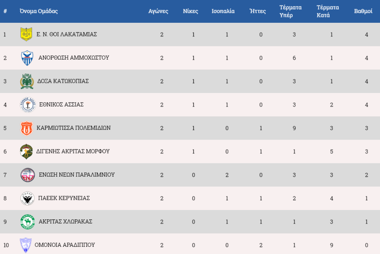Screen dimensions: 380x254
Task: Click the ΑΝΟΡΘΩΣΗ ΑΜΜΟΧΩΣΤΟΥ blue crest
Action: click(27, 58)
